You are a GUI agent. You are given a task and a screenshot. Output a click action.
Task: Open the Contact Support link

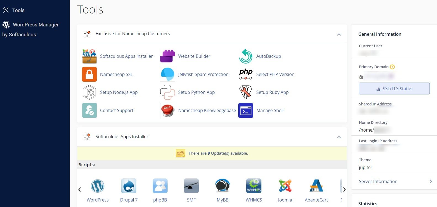pyautogui.click(x=117, y=110)
